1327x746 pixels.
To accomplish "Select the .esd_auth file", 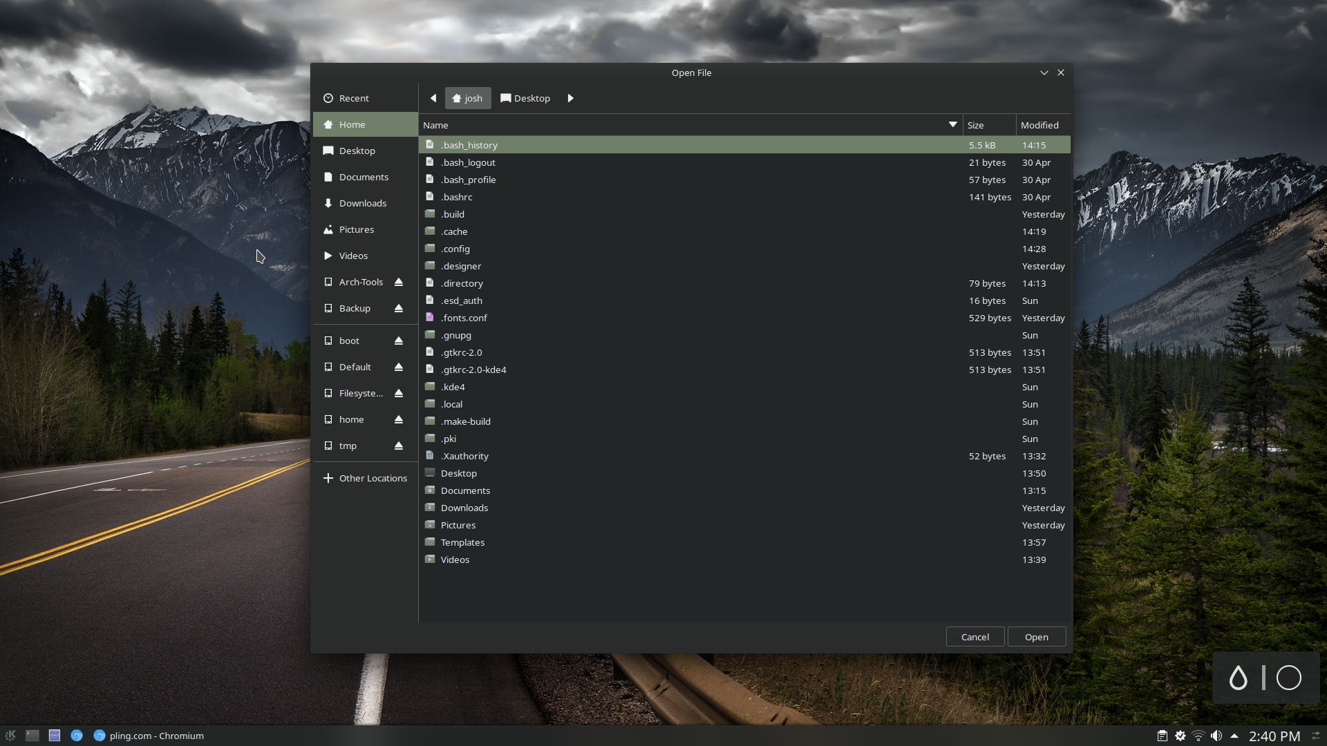I will (744, 300).
